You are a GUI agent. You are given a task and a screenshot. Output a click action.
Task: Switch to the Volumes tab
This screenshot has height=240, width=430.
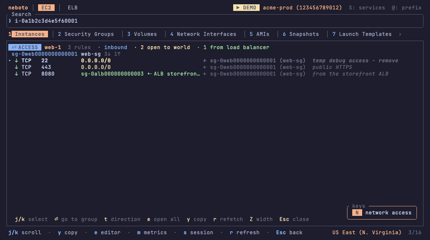point(142,34)
